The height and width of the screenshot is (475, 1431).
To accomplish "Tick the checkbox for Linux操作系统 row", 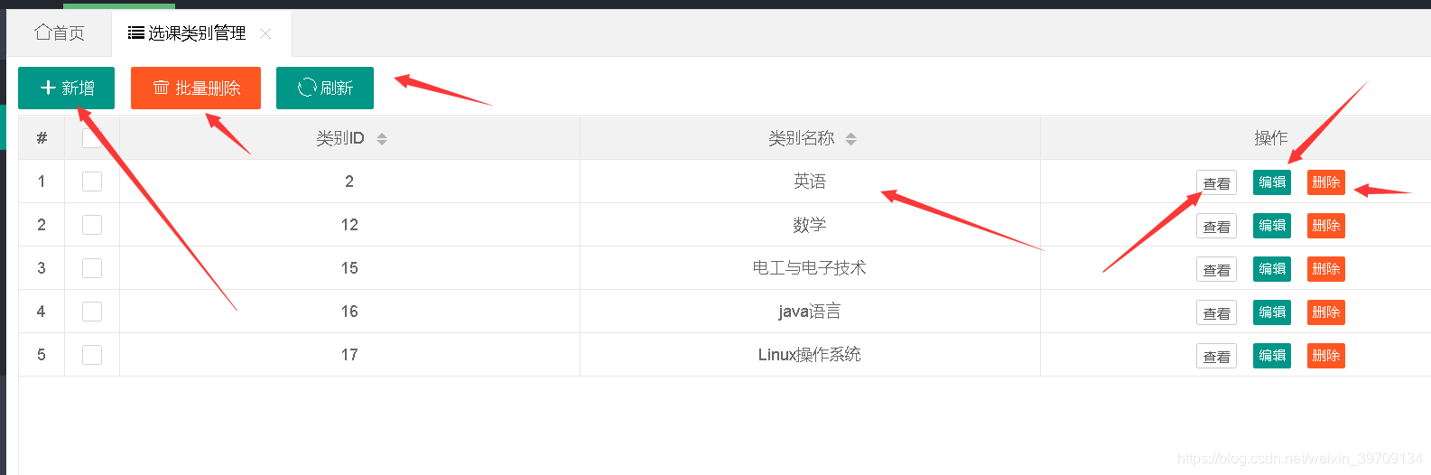I will [92, 355].
